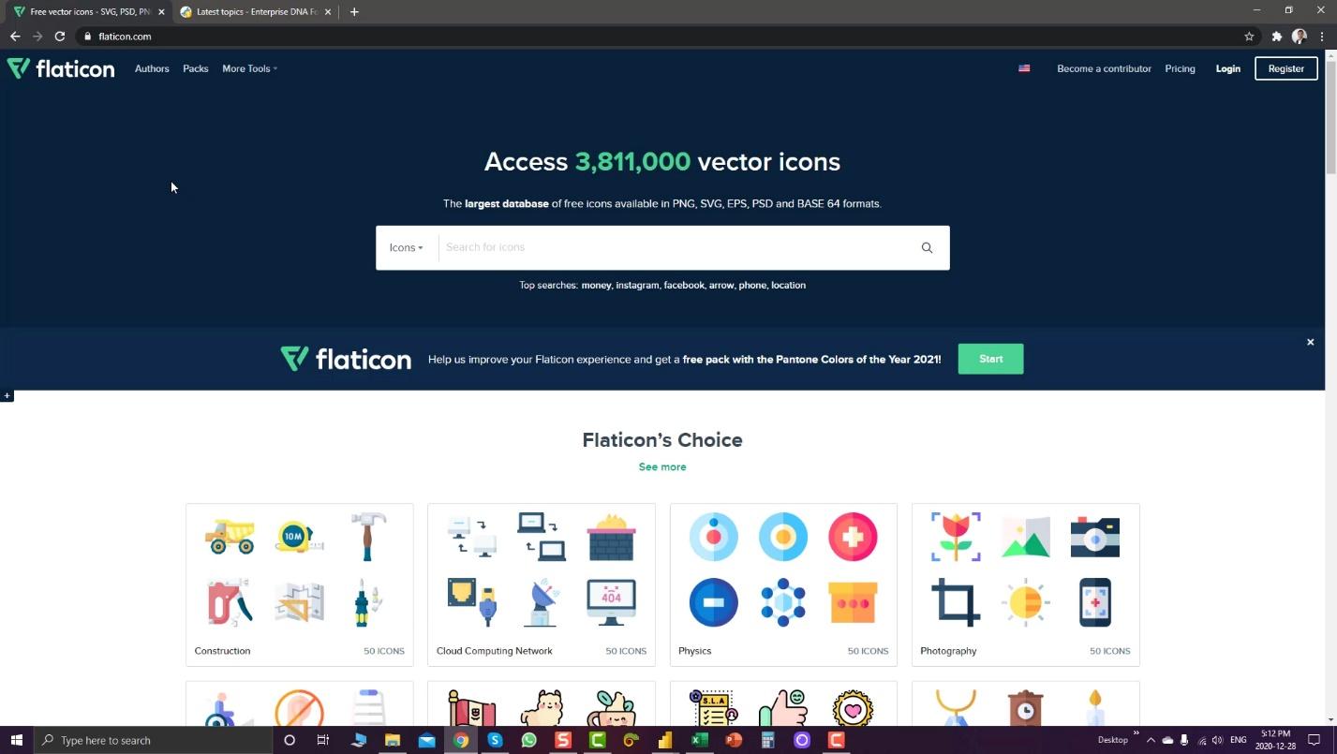1337x754 pixels.
Task: Expand the More Tools dropdown
Action: (x=249, y=68)
